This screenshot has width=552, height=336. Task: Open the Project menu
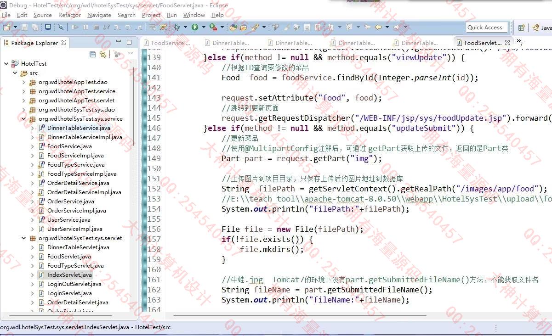point(151,15)
